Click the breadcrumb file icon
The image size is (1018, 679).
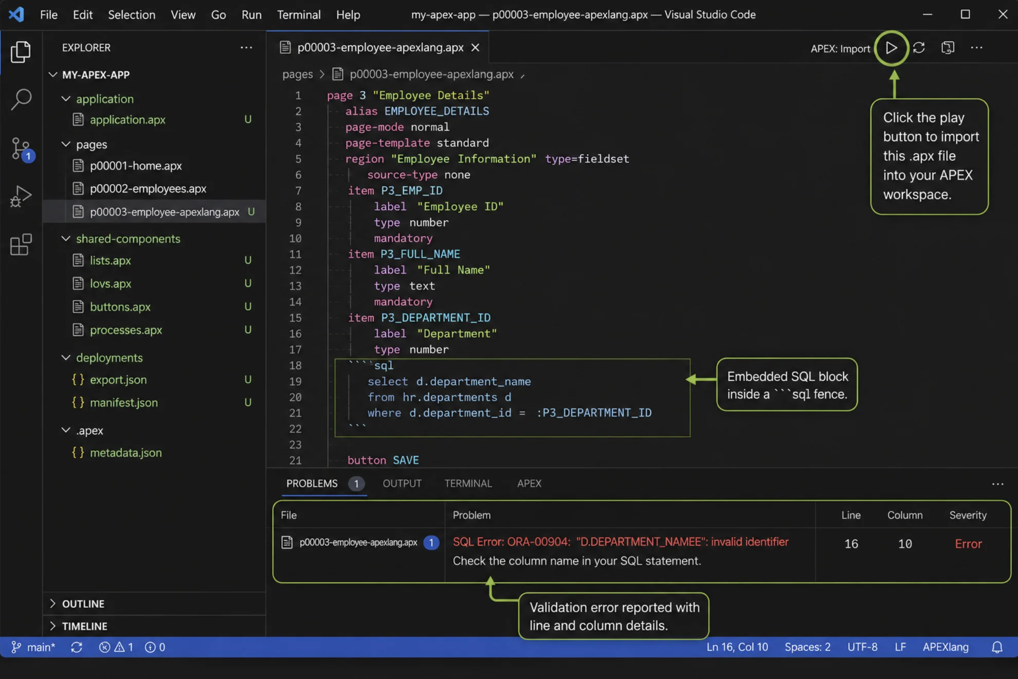pos(338,74)
